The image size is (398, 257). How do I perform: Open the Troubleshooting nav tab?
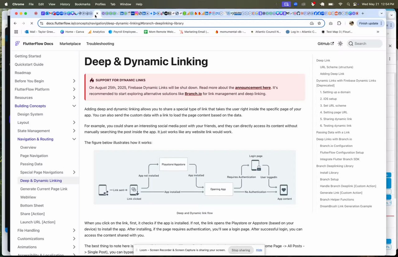(100, 44)
